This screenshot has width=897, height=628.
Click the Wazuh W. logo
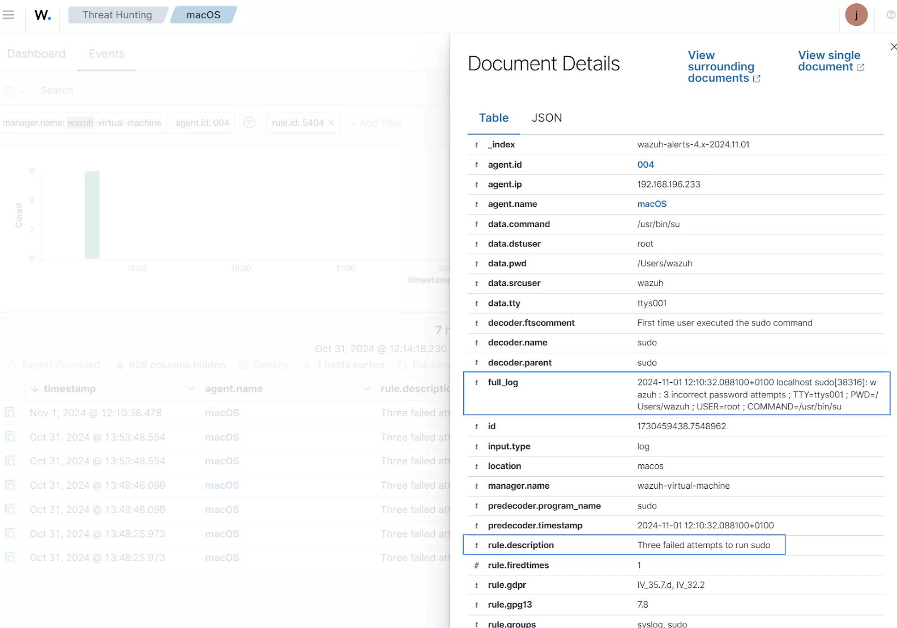42,15
